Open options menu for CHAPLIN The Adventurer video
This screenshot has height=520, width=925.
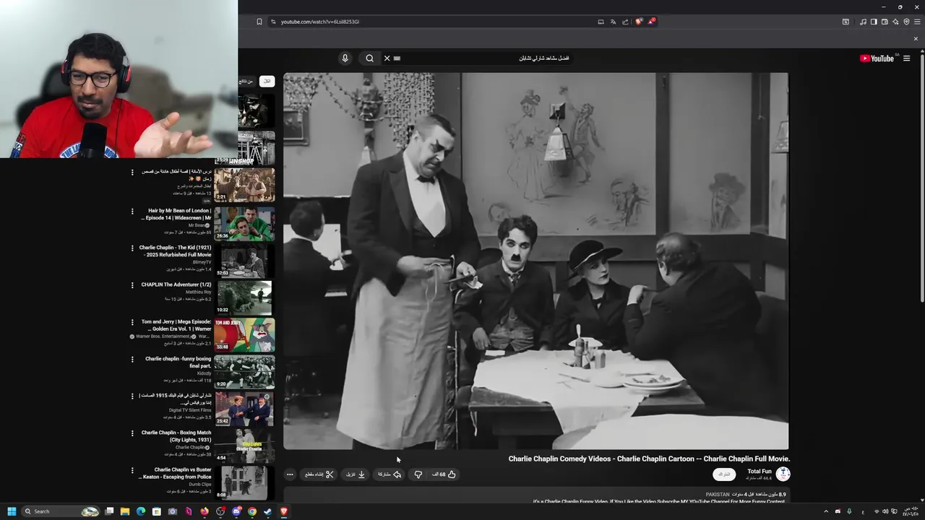132,285
